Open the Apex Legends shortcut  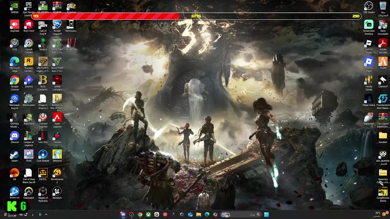(57, 120)
